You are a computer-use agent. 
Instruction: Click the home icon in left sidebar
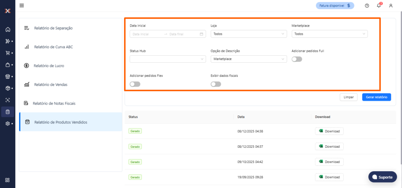7,29
